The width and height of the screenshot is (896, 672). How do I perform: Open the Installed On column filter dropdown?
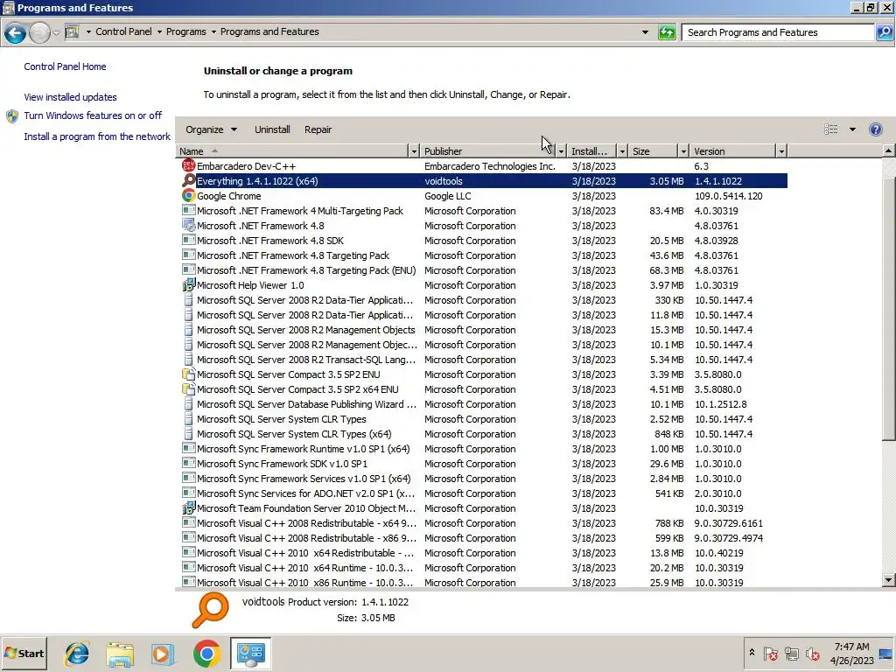(622, 150)
